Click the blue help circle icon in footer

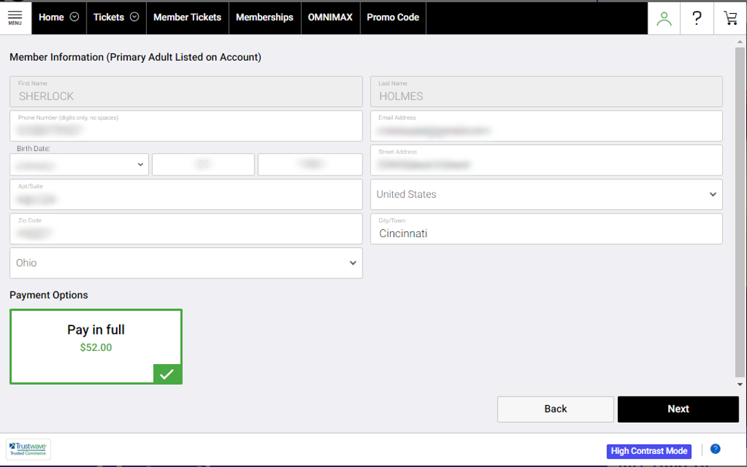[x=715, y=449]
